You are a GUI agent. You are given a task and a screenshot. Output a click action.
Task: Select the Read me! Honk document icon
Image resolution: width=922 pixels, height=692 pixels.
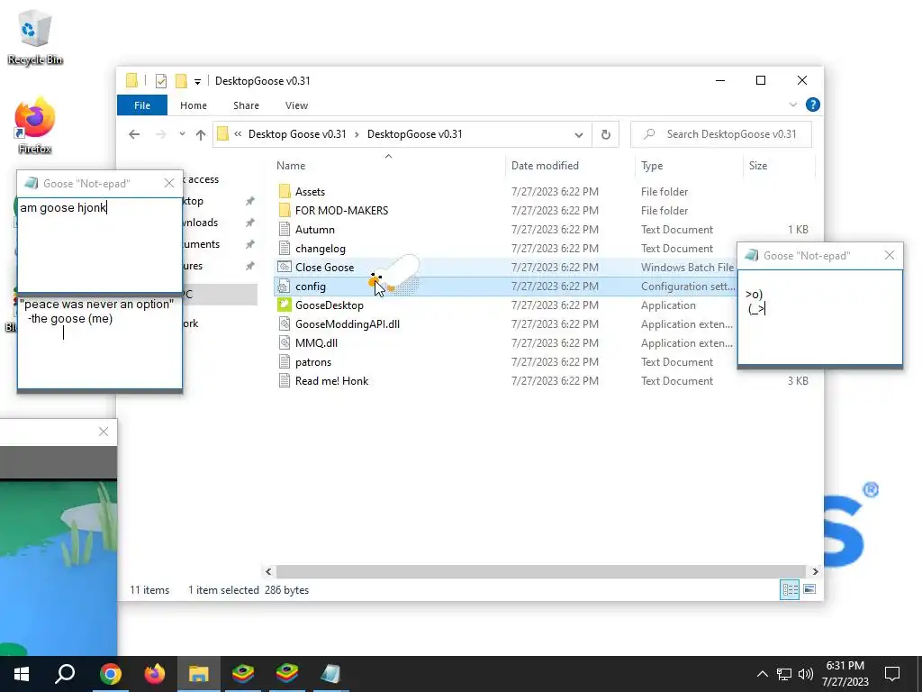pyautogui.click(x=285, y=381)
